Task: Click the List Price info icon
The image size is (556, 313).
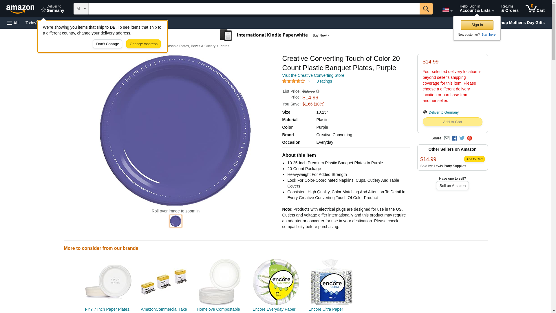Action: coord(318,92)
